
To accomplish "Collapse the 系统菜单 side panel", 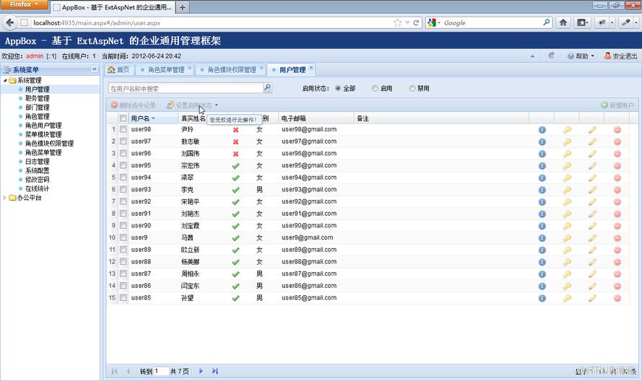I will point(95,69).
